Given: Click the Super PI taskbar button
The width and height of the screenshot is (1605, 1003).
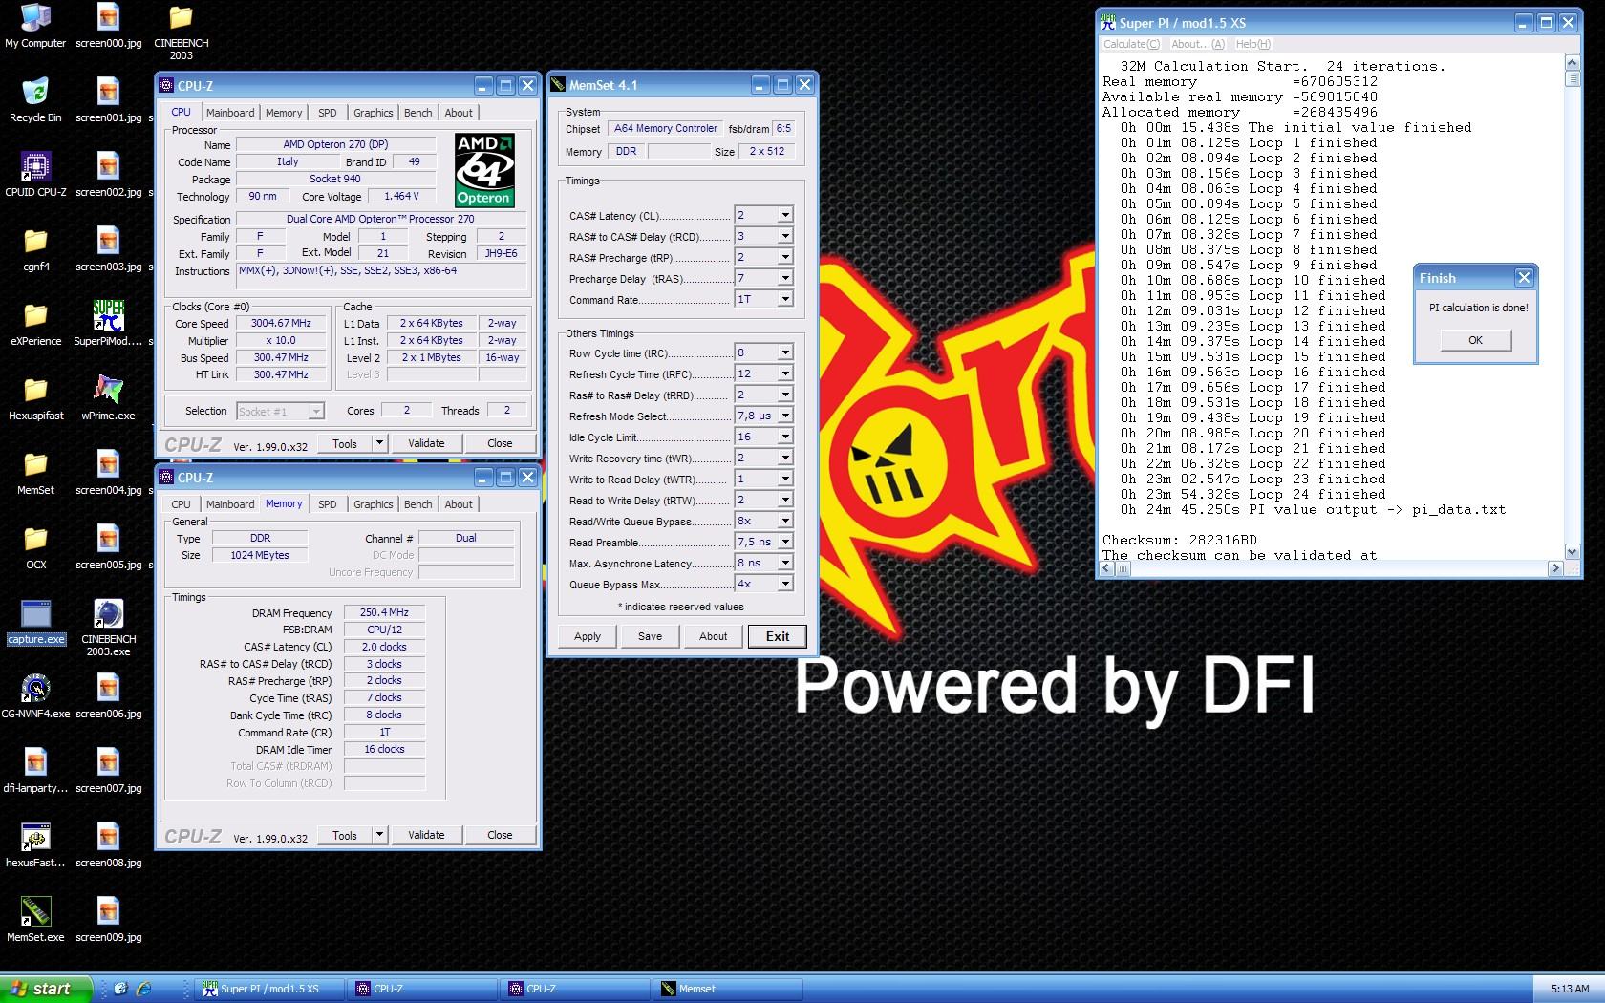Looking at the screenshot, I should point(269,989).
